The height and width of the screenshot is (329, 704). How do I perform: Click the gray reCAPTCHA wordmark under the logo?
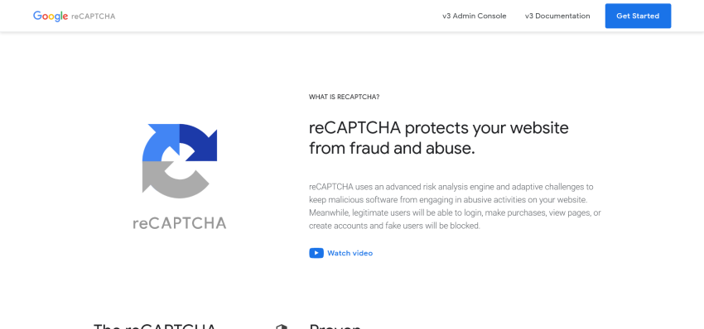180,223
